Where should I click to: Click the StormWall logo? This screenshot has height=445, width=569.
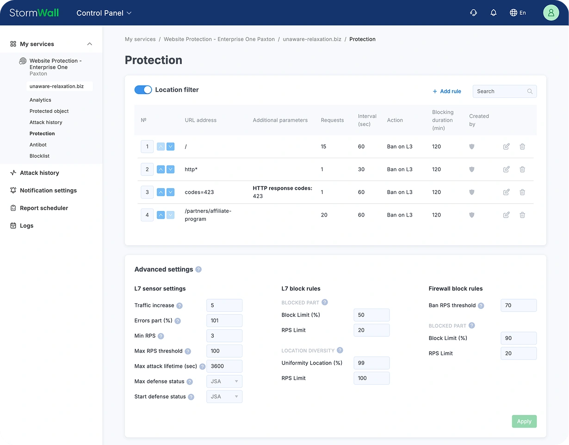click(34, 12)
